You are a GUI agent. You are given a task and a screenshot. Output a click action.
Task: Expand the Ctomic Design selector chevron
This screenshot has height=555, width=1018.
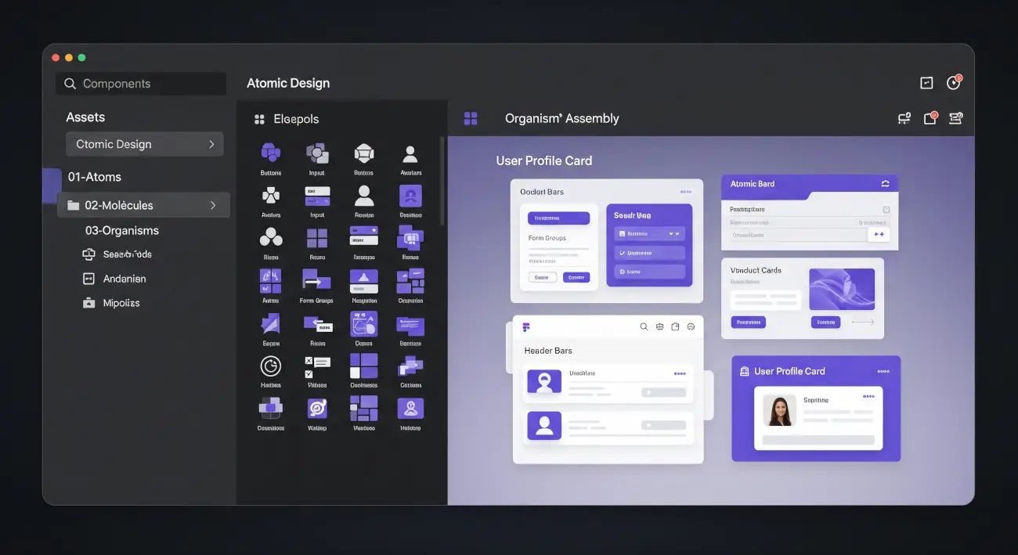pyautogui.click(x=211, y=144)
